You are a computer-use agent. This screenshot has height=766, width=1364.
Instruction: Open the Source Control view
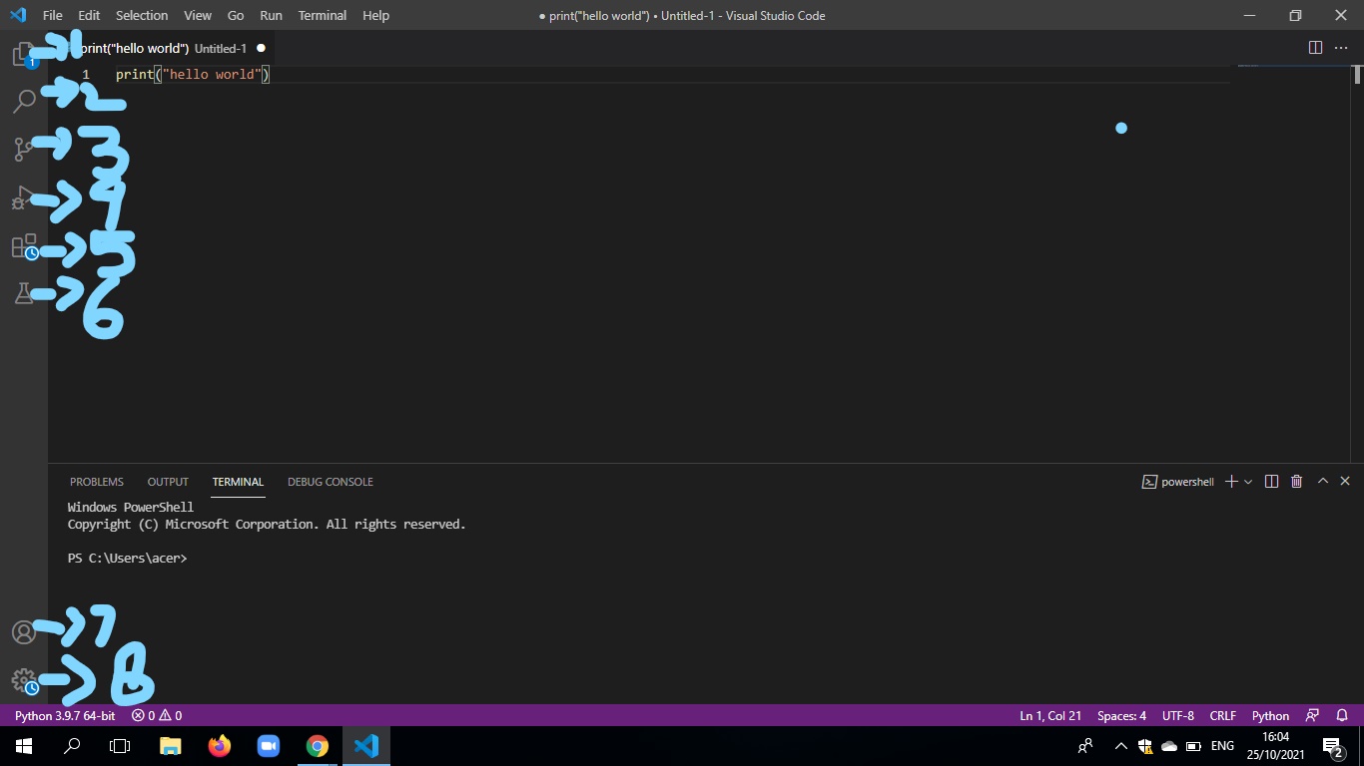pyautogui.click(x=25, y=149)
